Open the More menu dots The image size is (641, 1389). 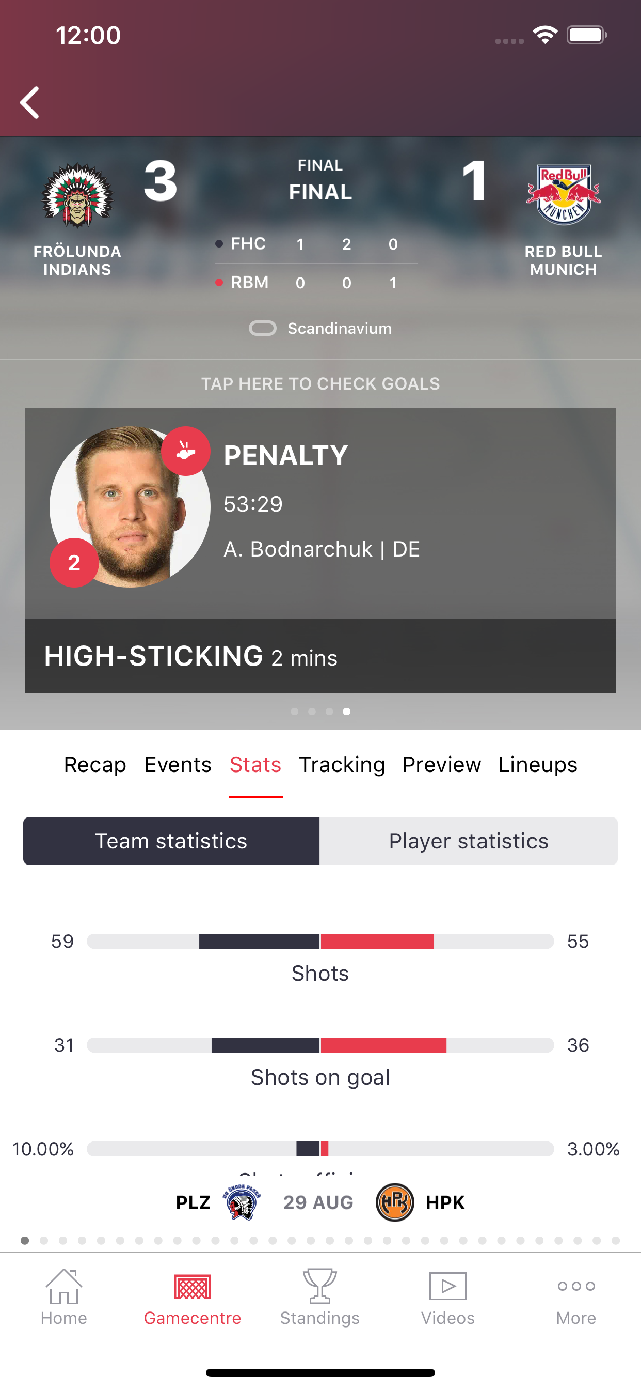click(x=576, y=1286)
